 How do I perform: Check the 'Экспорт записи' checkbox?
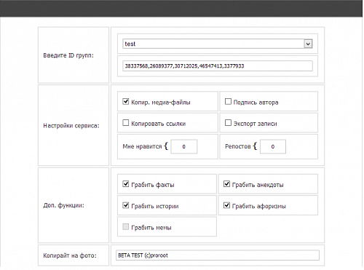coord(228,123)
